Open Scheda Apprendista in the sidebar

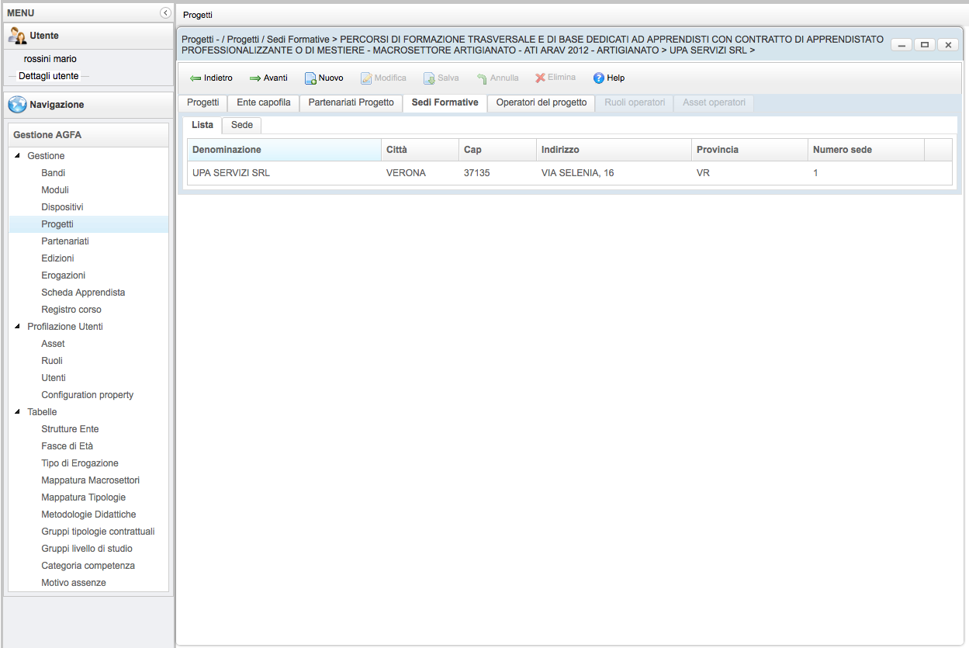pos(83,293)
